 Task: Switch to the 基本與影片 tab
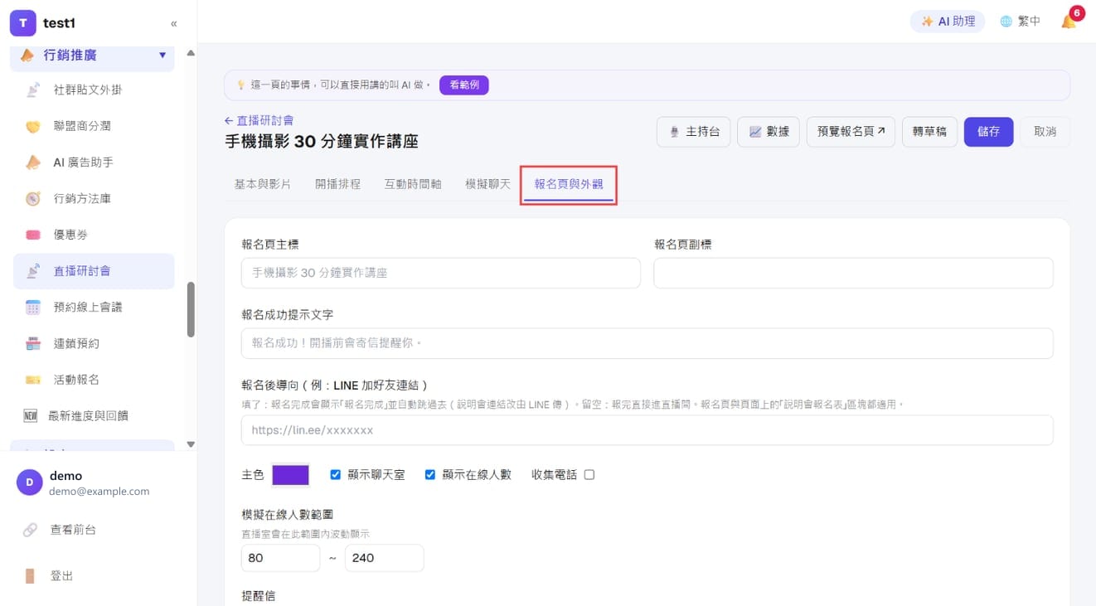[263, 184]
